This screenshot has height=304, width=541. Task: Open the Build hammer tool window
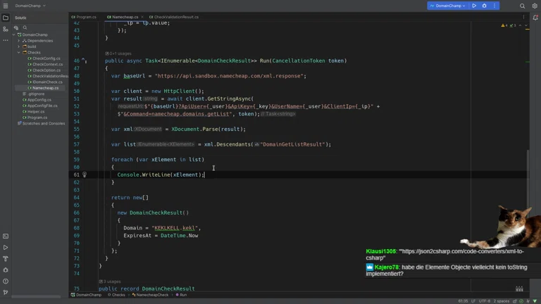pyautogui.click(x=6, y=259)
